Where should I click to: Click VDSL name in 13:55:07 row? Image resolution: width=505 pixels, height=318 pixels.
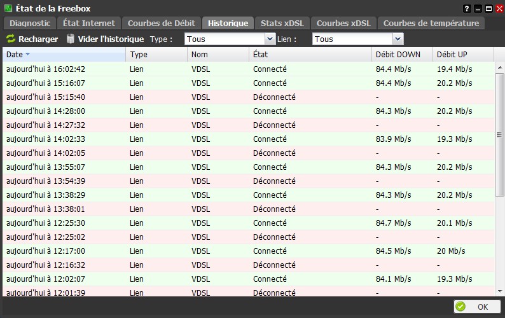pos(200,167)
